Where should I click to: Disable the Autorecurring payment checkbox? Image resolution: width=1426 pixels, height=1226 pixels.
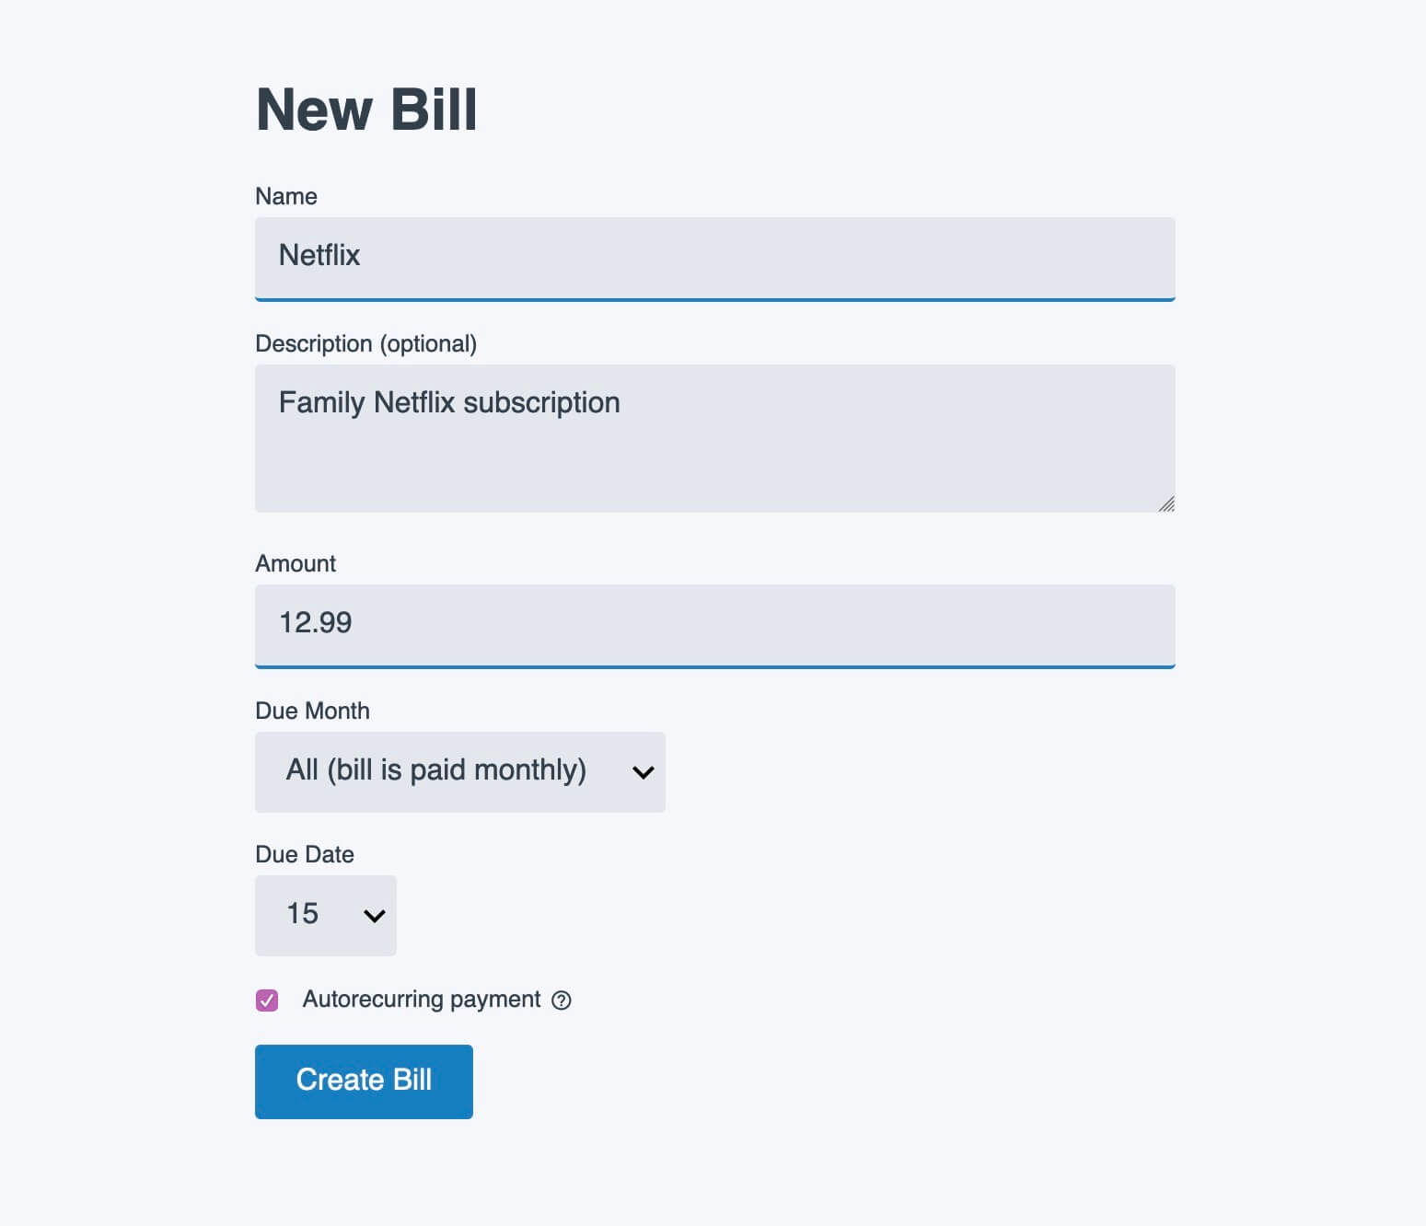pyautogui.click(x=267, y=1000)
